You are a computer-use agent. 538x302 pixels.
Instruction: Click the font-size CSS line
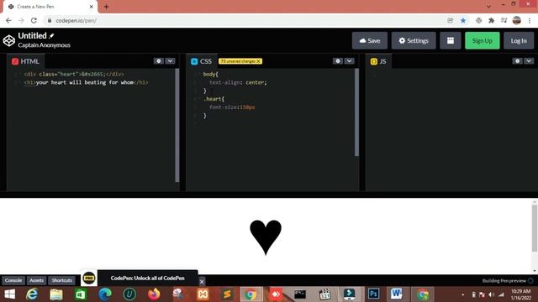(x=232, y=107)
